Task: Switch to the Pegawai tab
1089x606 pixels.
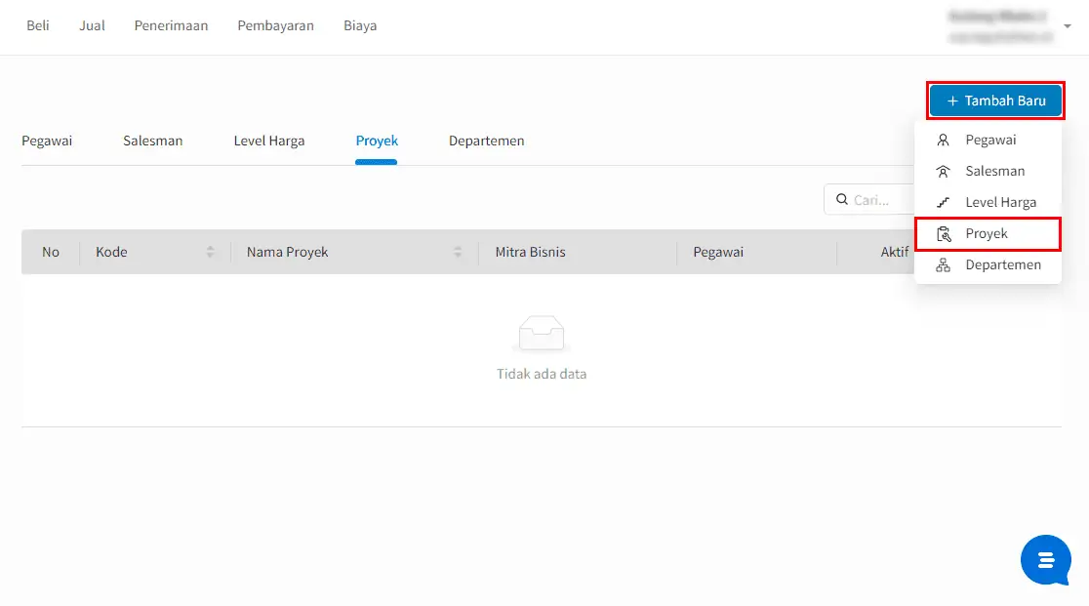Action: (x=47, y=141)
